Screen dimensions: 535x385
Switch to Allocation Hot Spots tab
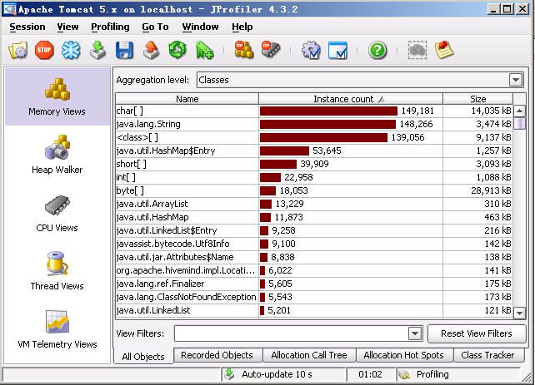click(x=404, y=355)
